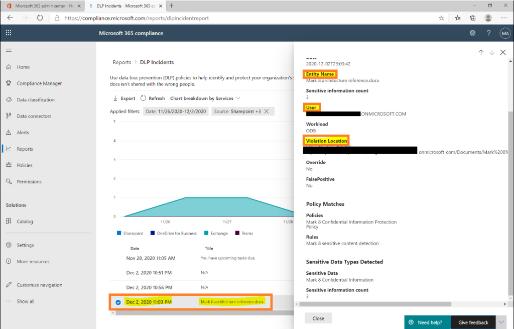
Task: Open Settings in the sidebar
Action: click(x=25, y=245)
